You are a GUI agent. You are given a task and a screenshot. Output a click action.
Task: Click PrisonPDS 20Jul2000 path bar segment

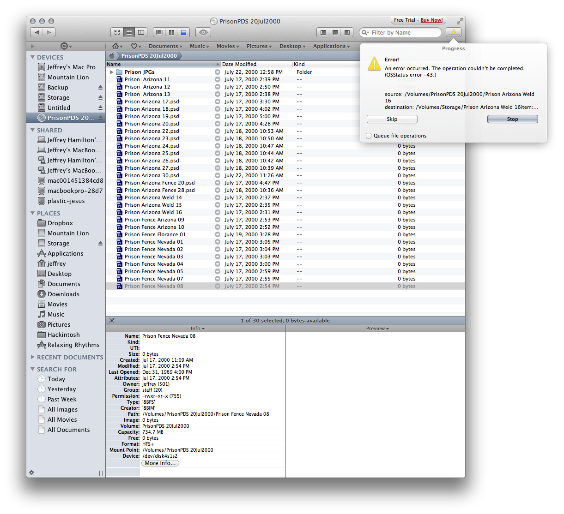pyautogui.click(x=149, y=55)
